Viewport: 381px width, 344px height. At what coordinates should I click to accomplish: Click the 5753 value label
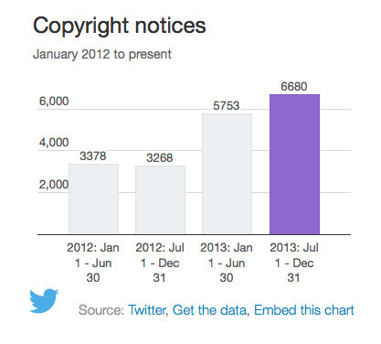227,106
